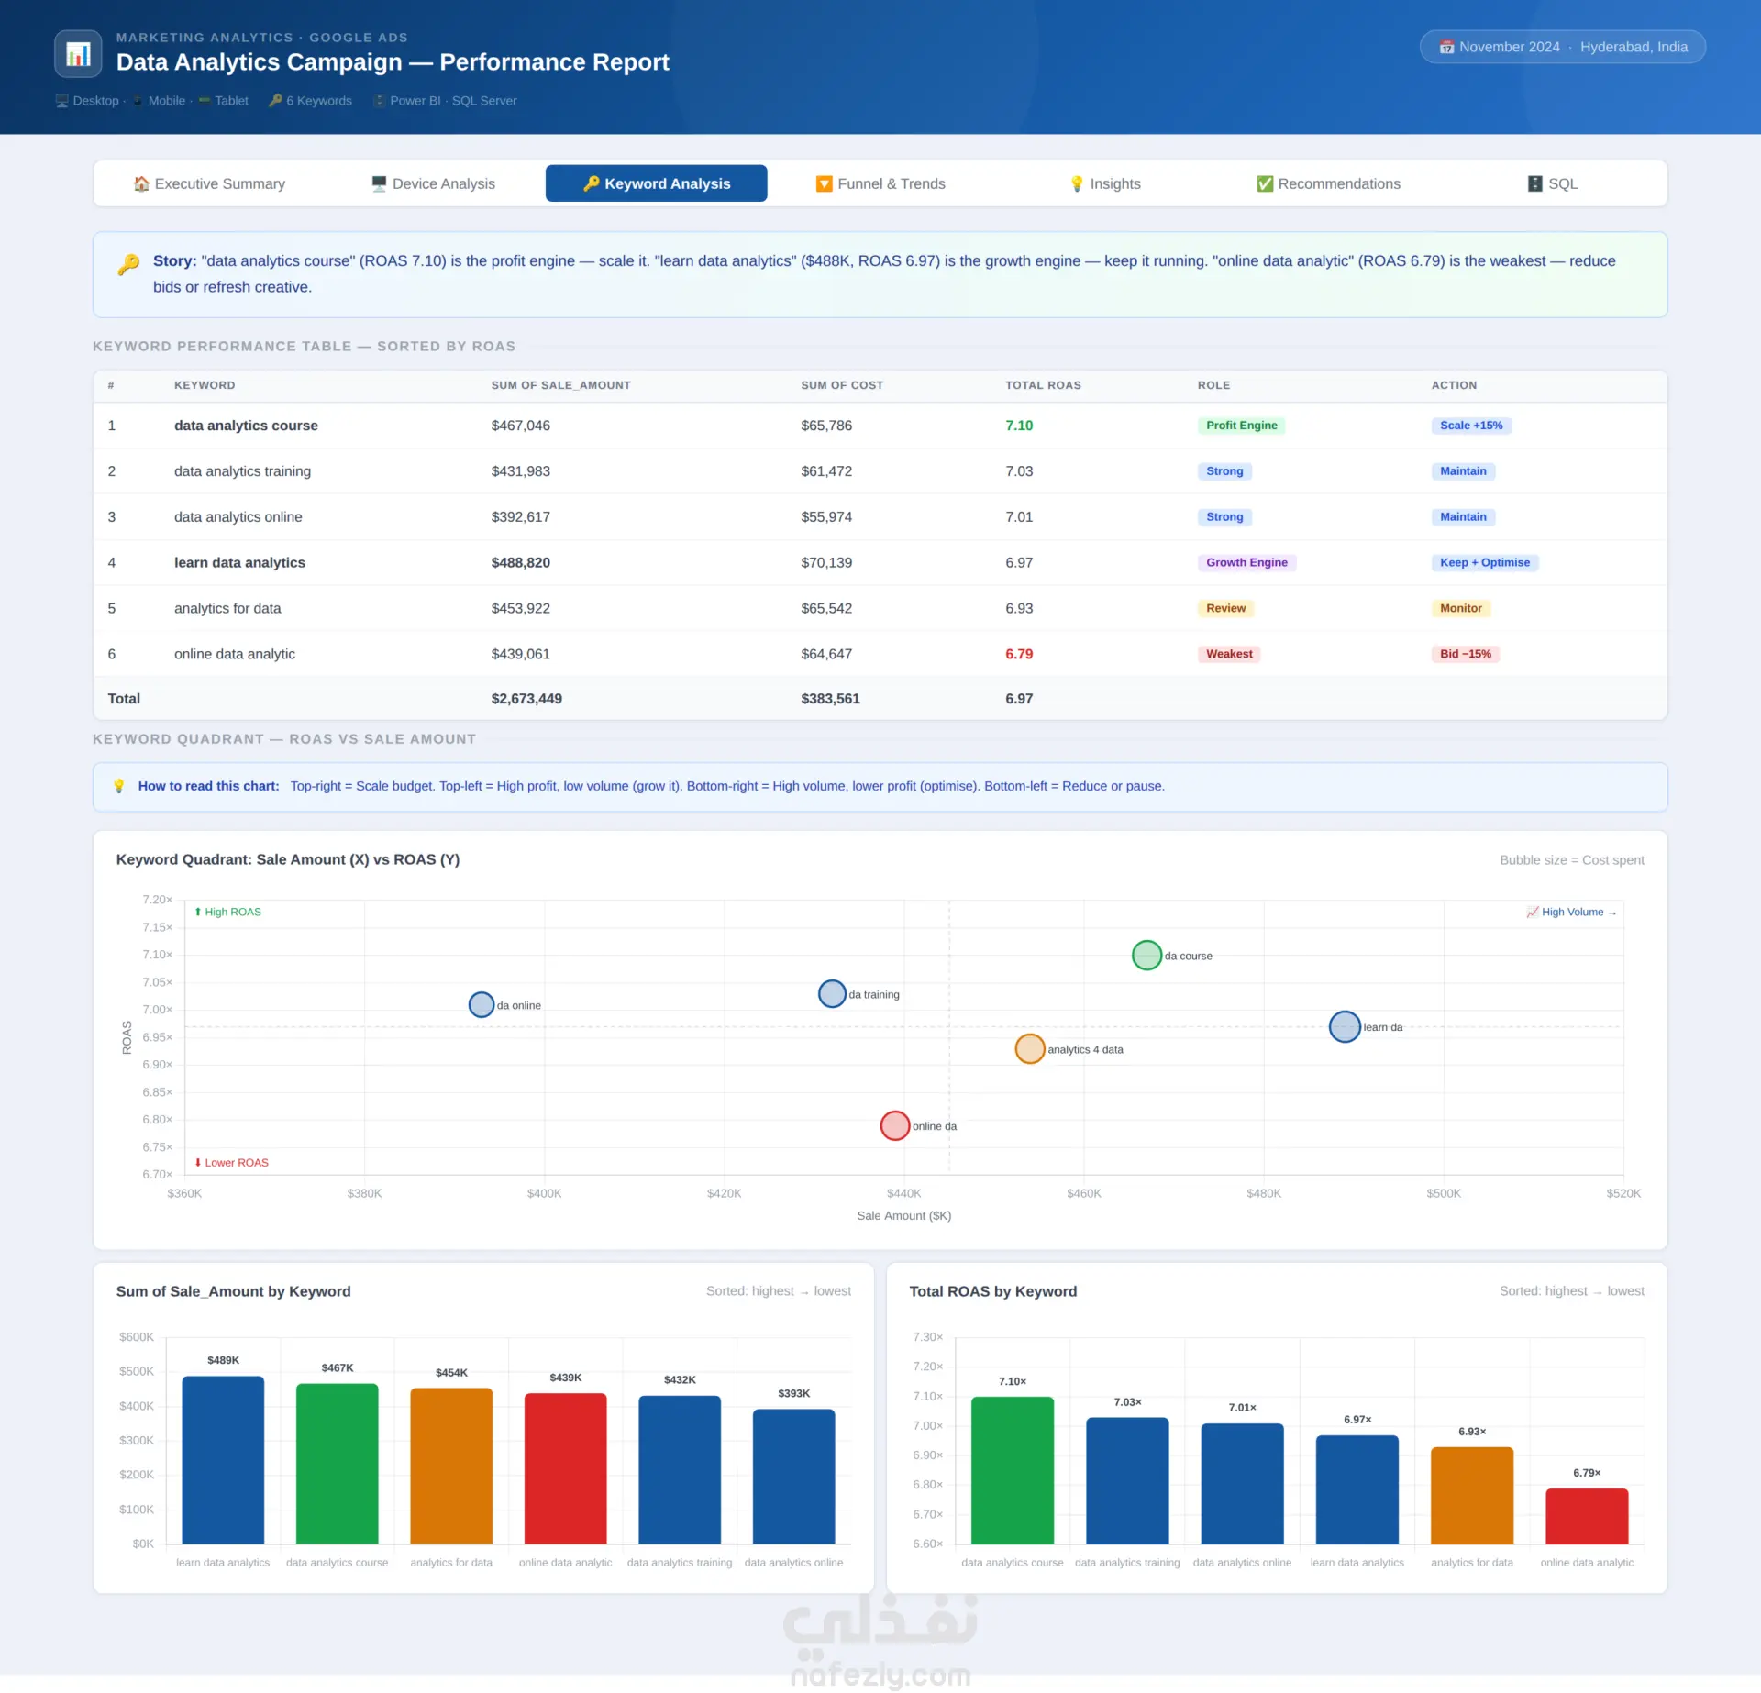The height and width of the screenshot is (1693, 1761).
Task: Click the key icon in the Story banner
Action: coord(128,265)
